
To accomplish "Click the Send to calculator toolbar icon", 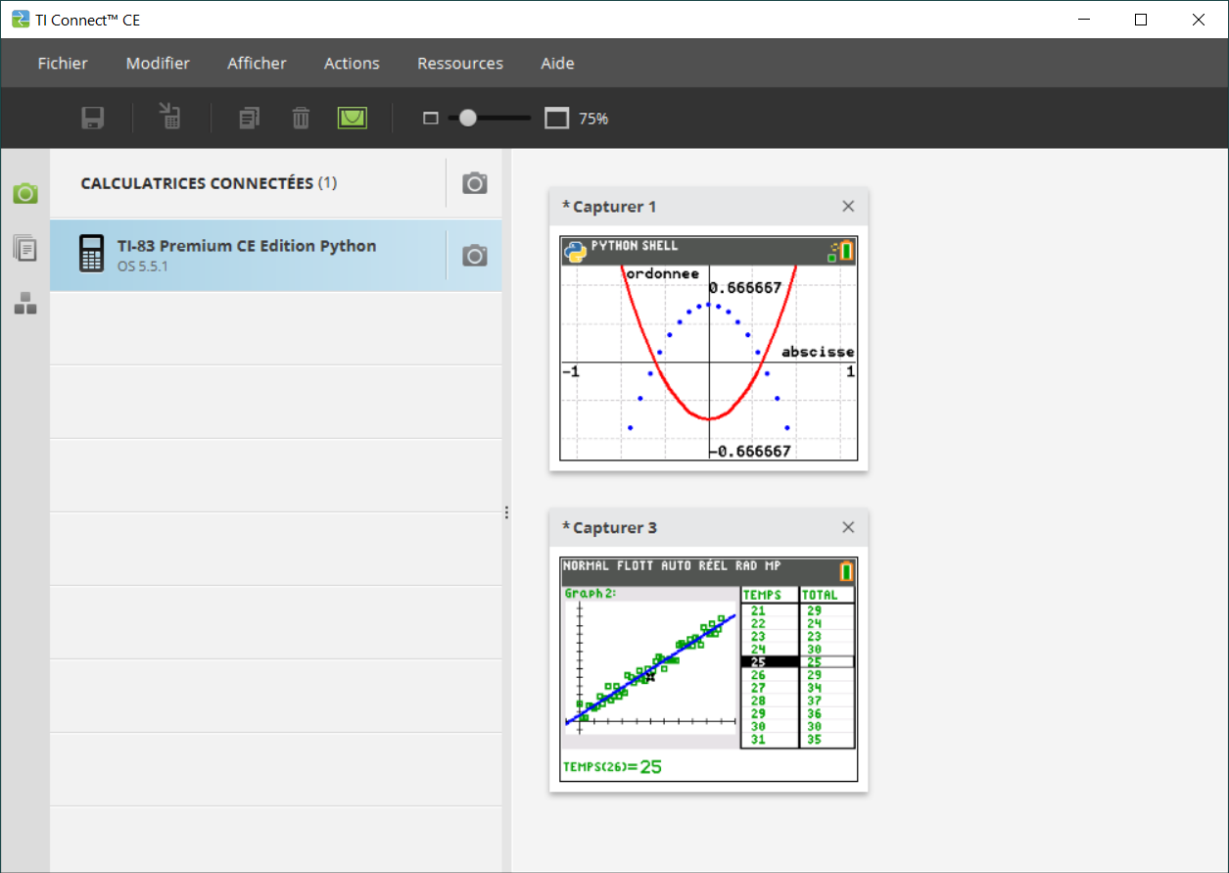I will (170, 119).
